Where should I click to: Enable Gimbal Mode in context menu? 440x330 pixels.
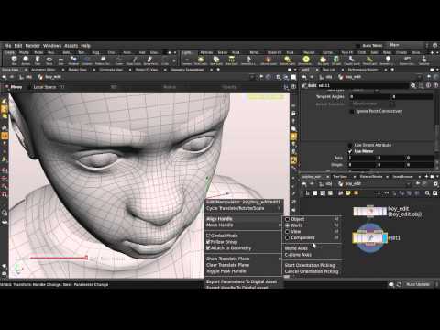[x=222, y=236]
